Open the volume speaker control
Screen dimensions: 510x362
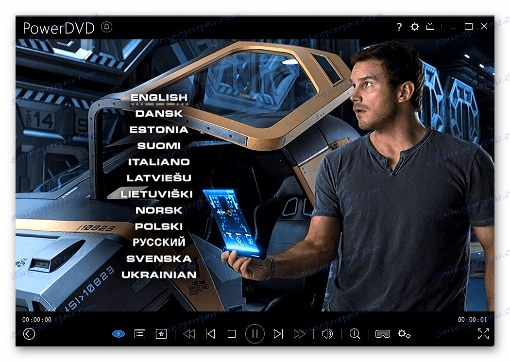click(x=327, y=334)
